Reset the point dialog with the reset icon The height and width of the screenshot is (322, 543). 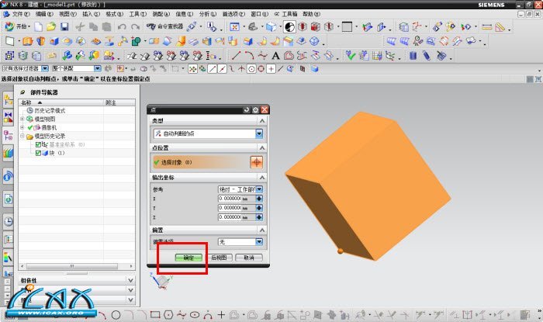point(247,110)
